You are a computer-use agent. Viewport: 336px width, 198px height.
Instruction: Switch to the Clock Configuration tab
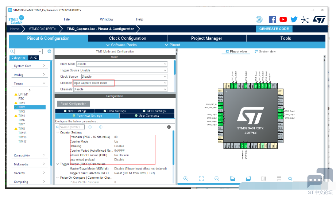(127, 38)
